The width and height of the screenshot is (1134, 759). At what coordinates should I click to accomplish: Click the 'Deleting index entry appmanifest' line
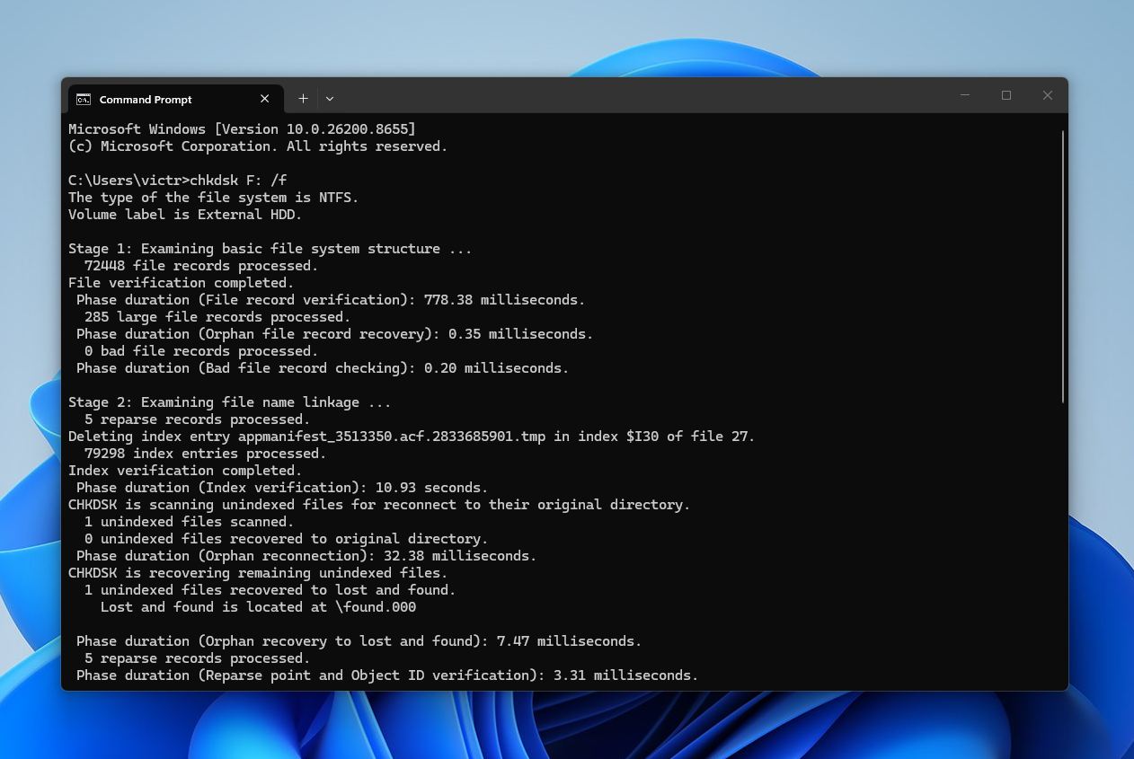(412, 437)
